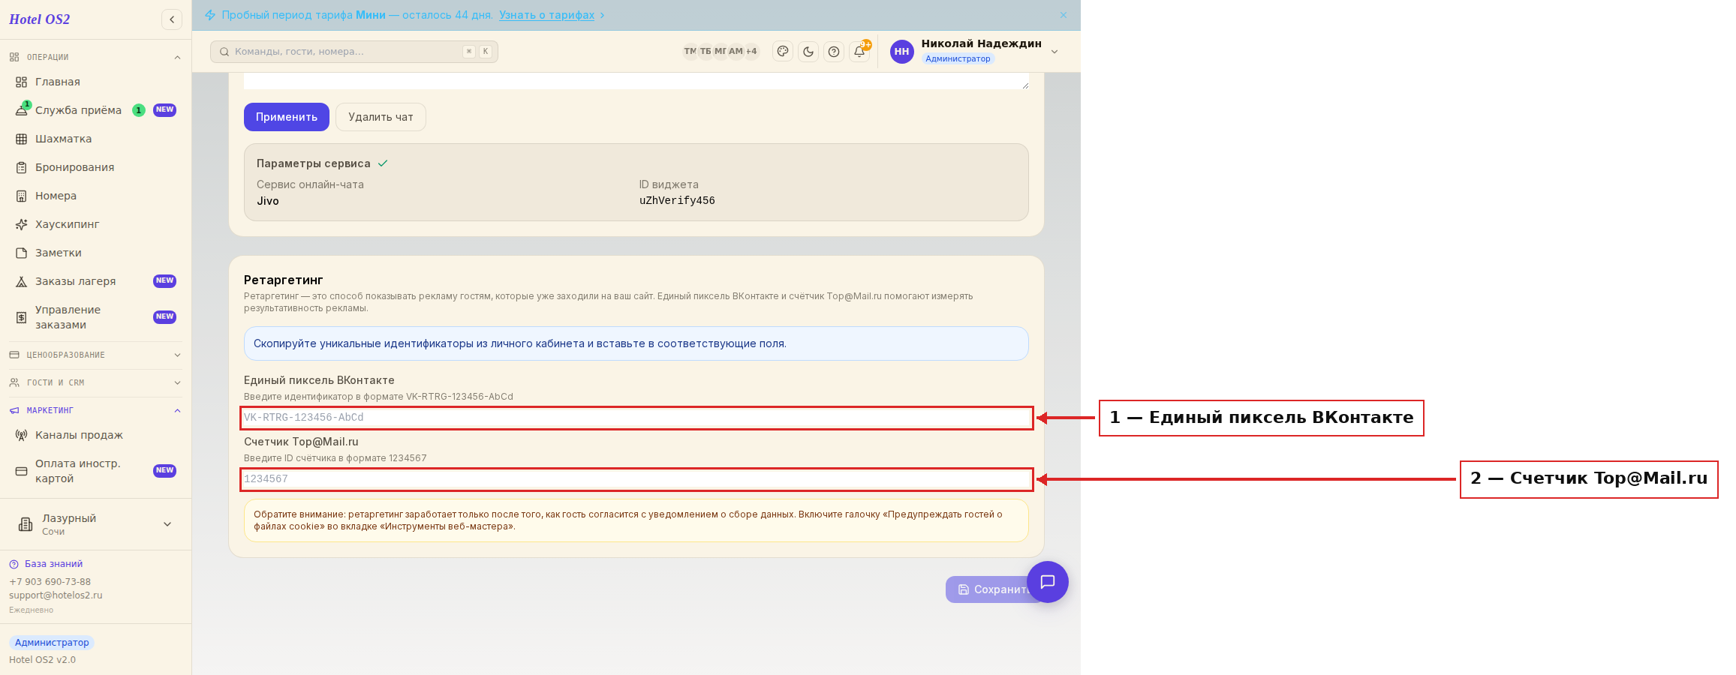Screen dimensions: 1736x675
Task: Click the Заказы лагеря tent icon
Action: (22, 281)
